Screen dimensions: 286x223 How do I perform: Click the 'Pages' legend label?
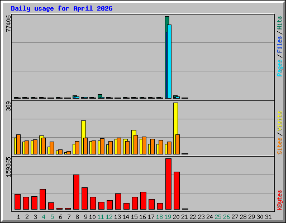[280, 68]
